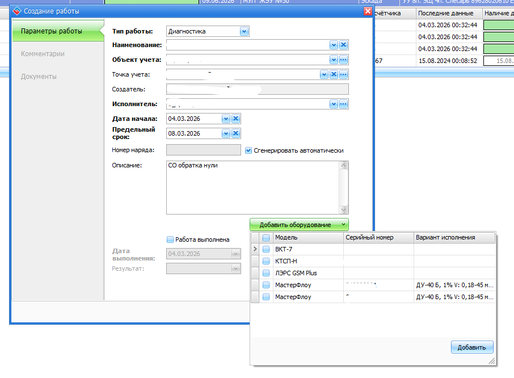Clear the Точка учета field
Viewport: 514px width, 378px height.
point(334,74)
